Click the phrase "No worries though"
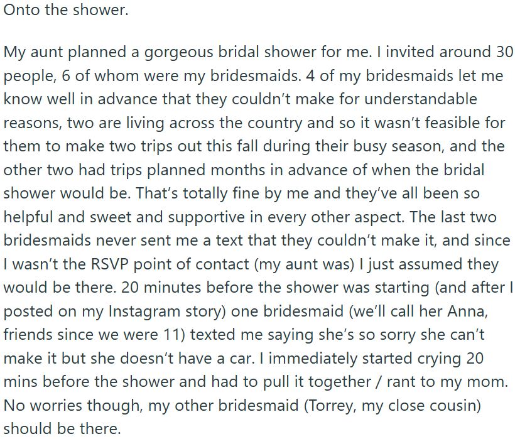 [68, 405]
